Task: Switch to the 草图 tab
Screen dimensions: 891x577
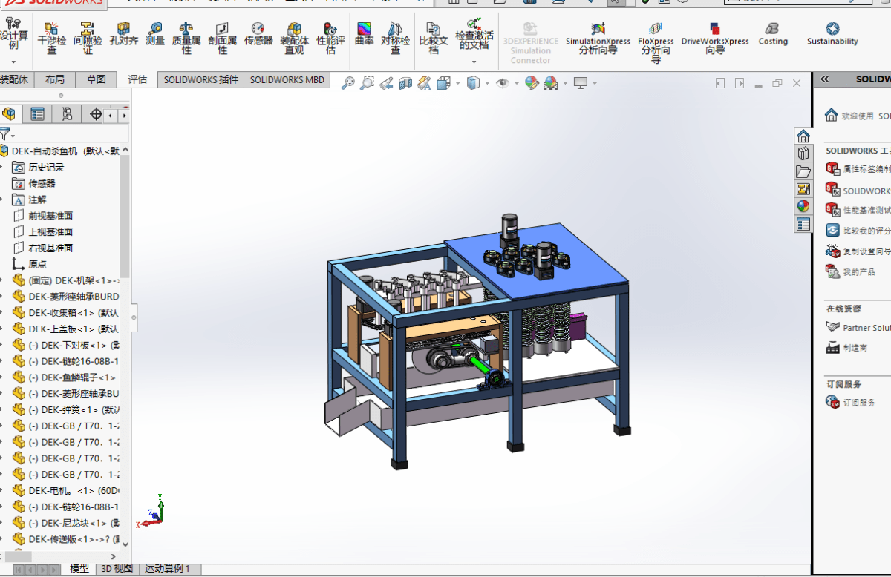Action: coord(96,79)
